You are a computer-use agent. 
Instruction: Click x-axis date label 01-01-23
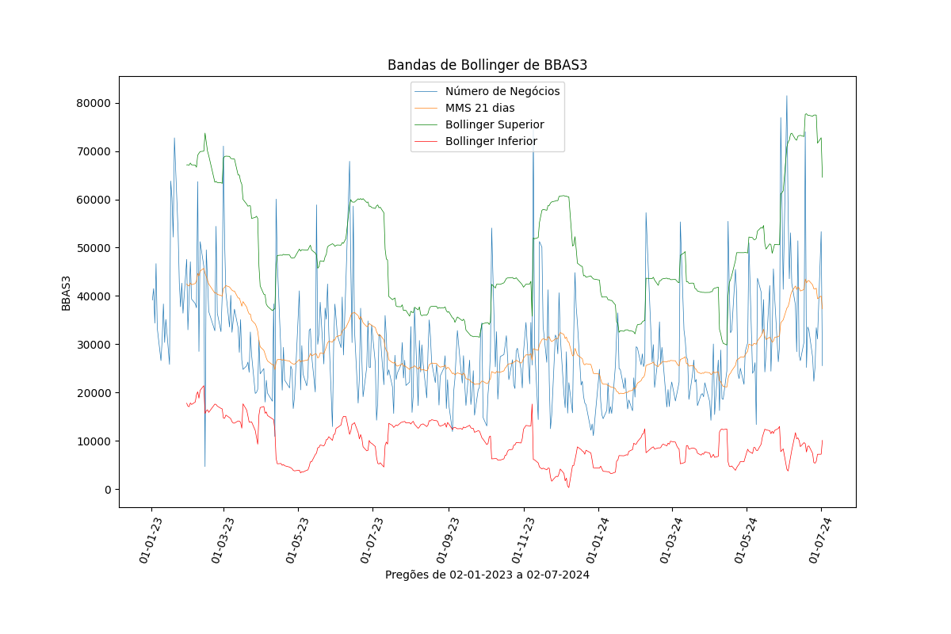point(150,540)
